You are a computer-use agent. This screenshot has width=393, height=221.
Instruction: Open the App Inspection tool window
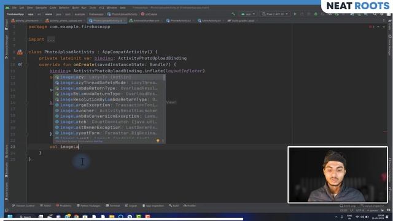(153, 206)
